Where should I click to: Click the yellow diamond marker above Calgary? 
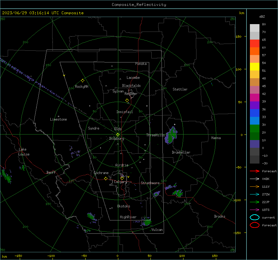122,178
